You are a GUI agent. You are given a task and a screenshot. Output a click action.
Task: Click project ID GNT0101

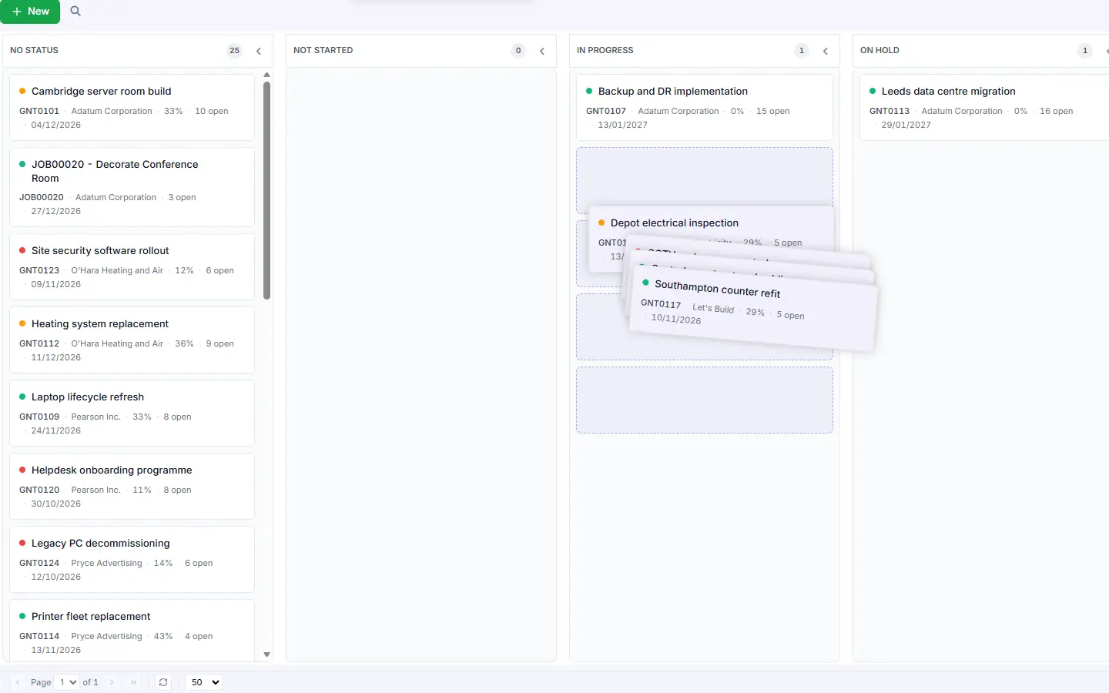(x=39, y=112)
